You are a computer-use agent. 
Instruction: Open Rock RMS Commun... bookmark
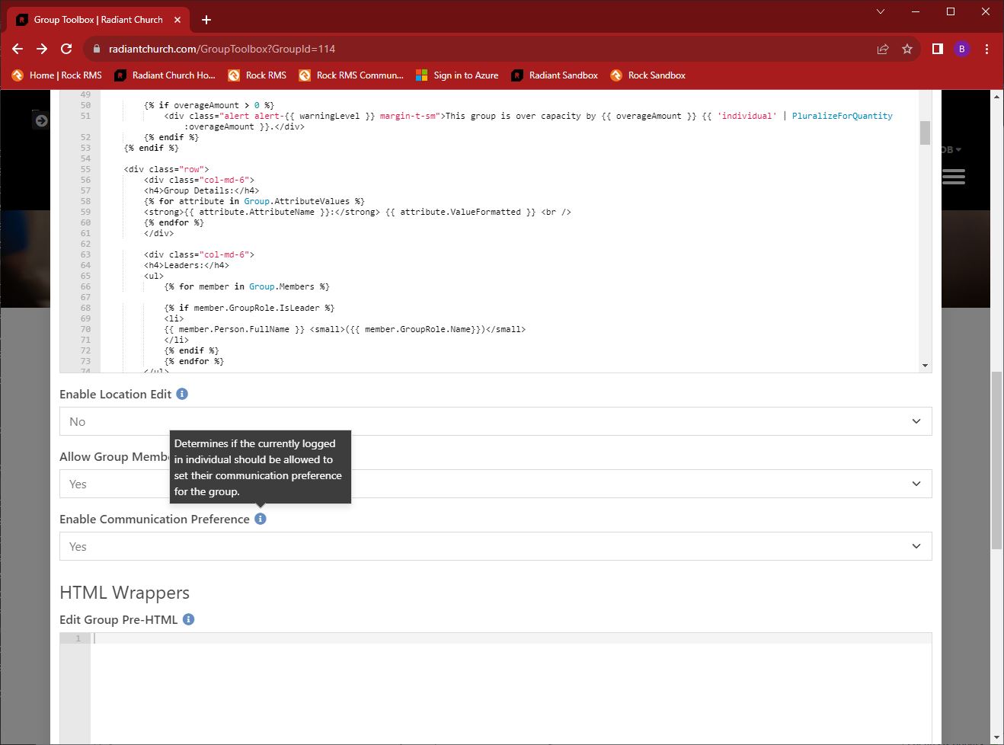click(x=351, y=75)
